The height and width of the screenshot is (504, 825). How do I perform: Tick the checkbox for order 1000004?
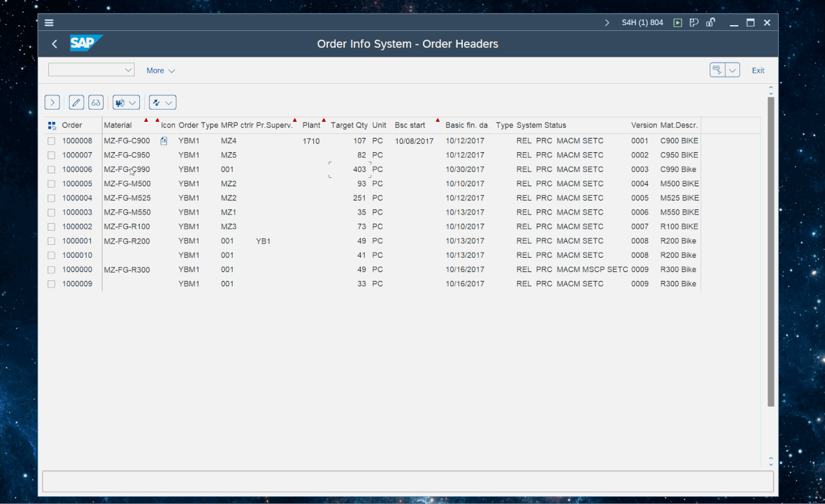[51, 198]
